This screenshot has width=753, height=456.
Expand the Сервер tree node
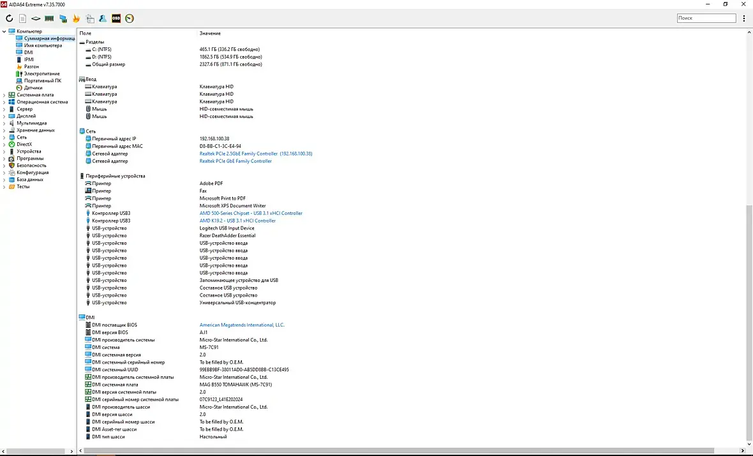click(x=4, y=109)
